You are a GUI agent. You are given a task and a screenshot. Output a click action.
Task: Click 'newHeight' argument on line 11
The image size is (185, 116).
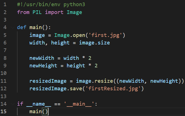pyautogui.click(x=164, y=81)
